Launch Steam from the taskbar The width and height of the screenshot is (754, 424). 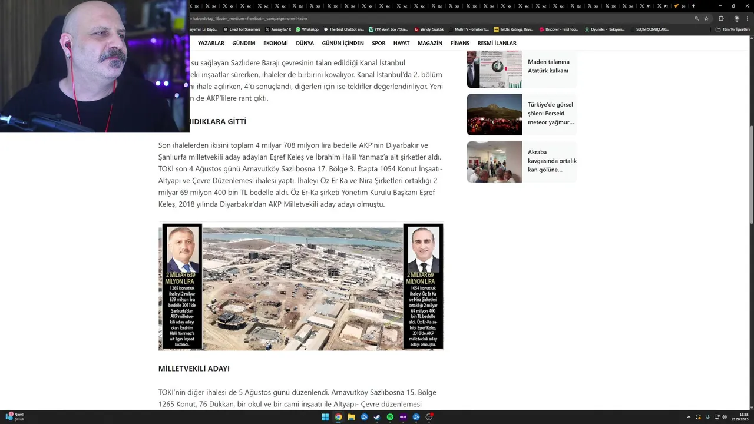[x=377, y=417]
